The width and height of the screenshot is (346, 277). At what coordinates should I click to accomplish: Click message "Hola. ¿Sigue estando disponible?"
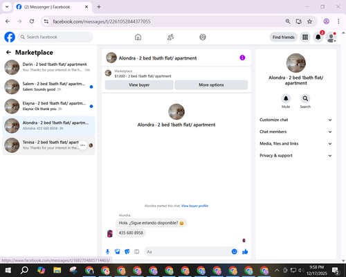click(x=152, y=223)
